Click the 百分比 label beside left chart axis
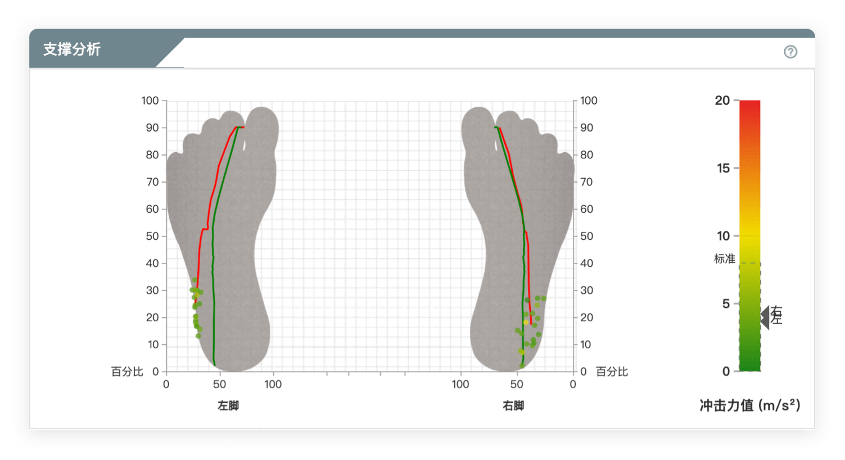This screenshot has width=845, height=460. pyautogui.click(x=127, y=372)
